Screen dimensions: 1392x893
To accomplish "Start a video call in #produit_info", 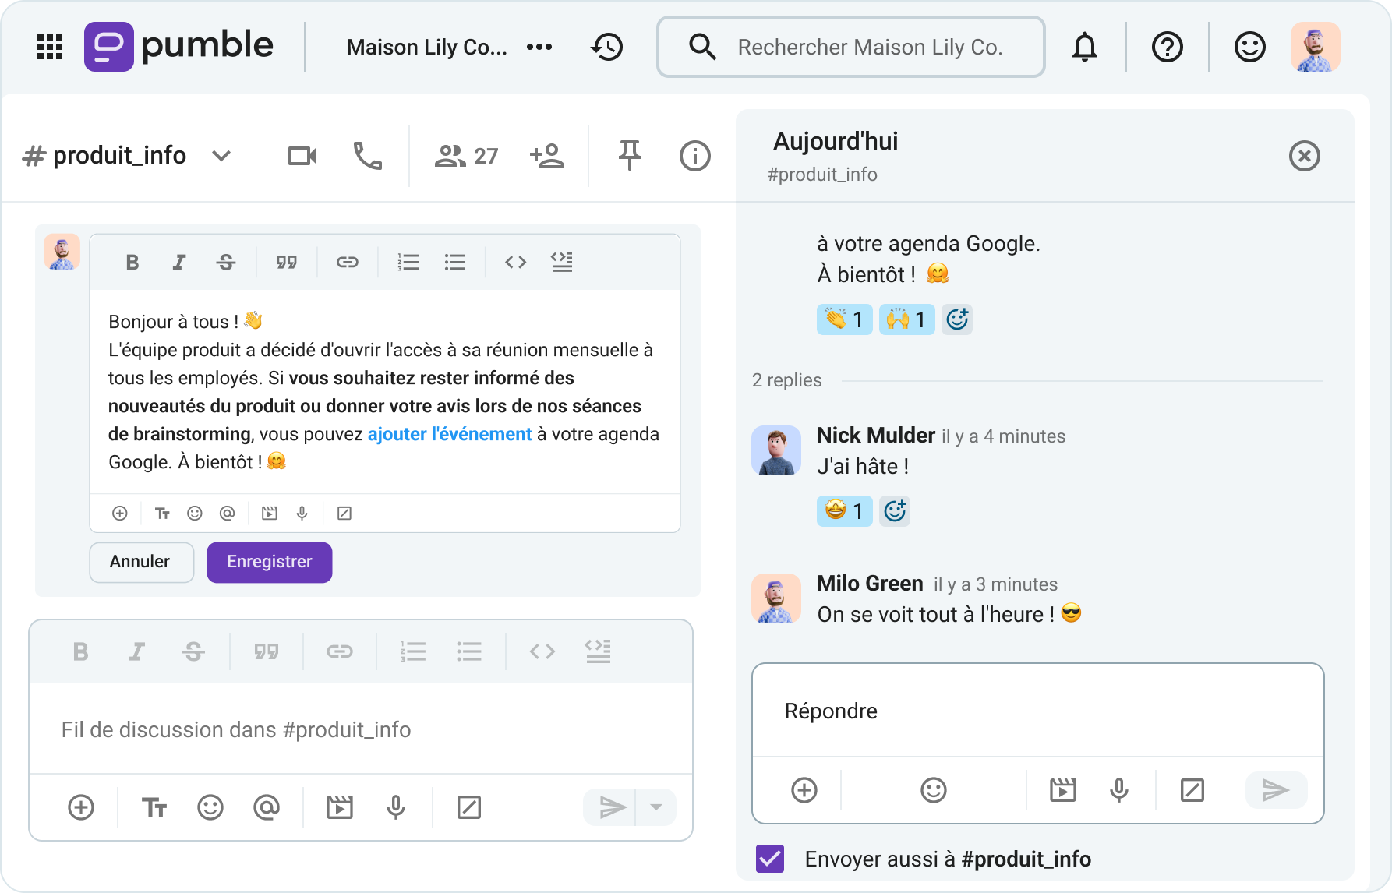I will 302,155.
